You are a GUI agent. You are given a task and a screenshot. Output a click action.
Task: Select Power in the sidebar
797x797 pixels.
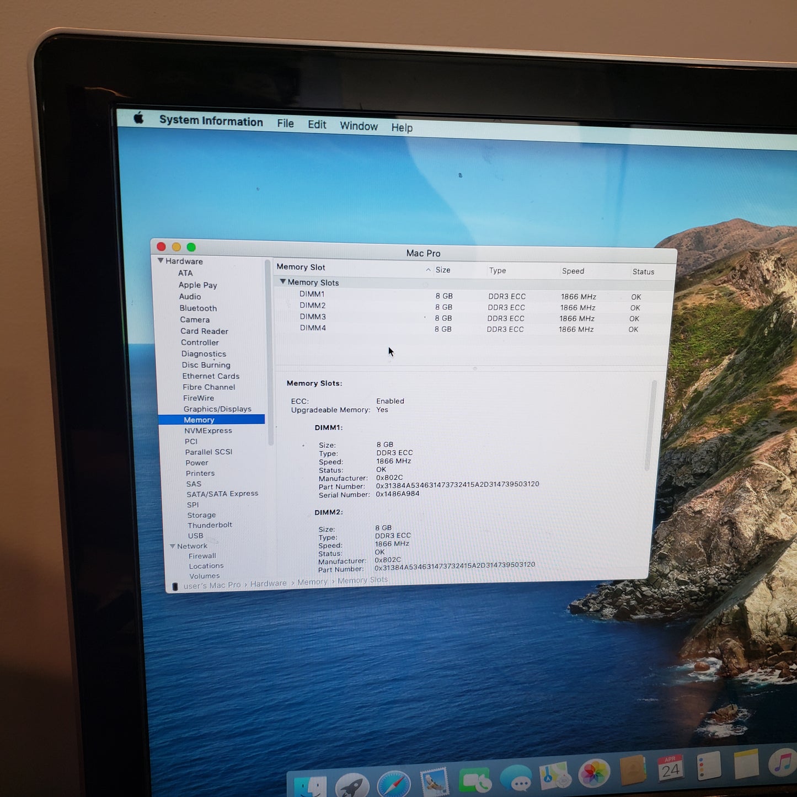click(x=197, y=463)
